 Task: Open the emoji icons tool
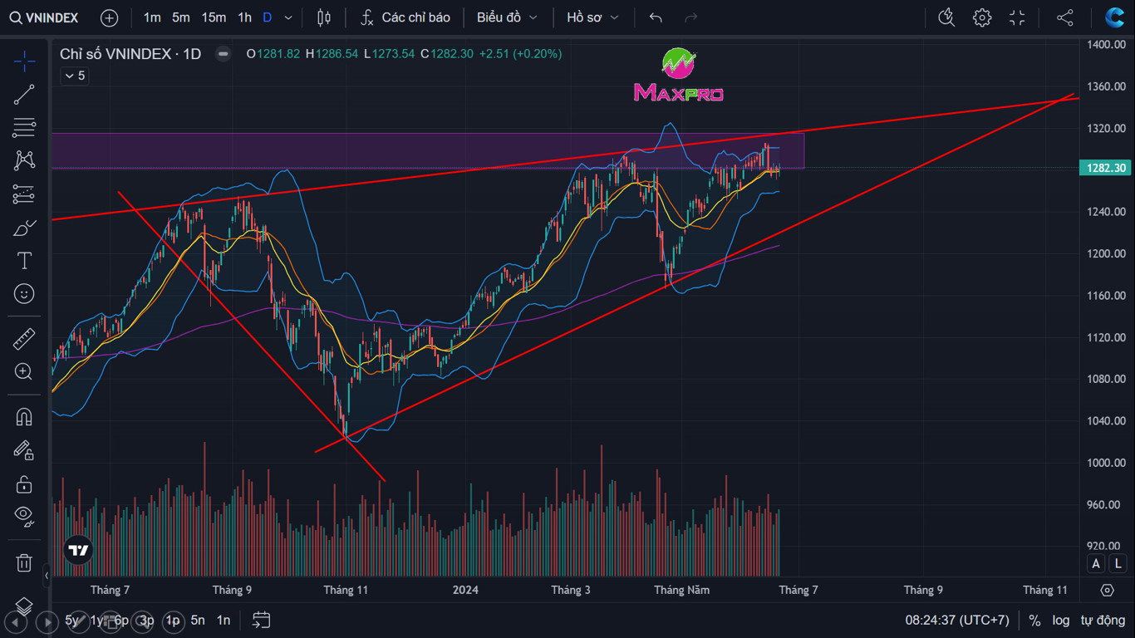(x=24, y=294)
